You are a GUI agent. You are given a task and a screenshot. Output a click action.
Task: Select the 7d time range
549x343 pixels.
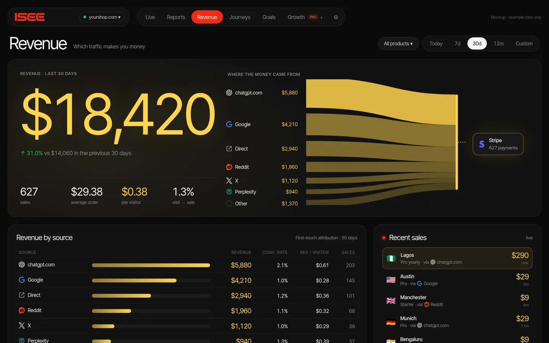(457, 43)
